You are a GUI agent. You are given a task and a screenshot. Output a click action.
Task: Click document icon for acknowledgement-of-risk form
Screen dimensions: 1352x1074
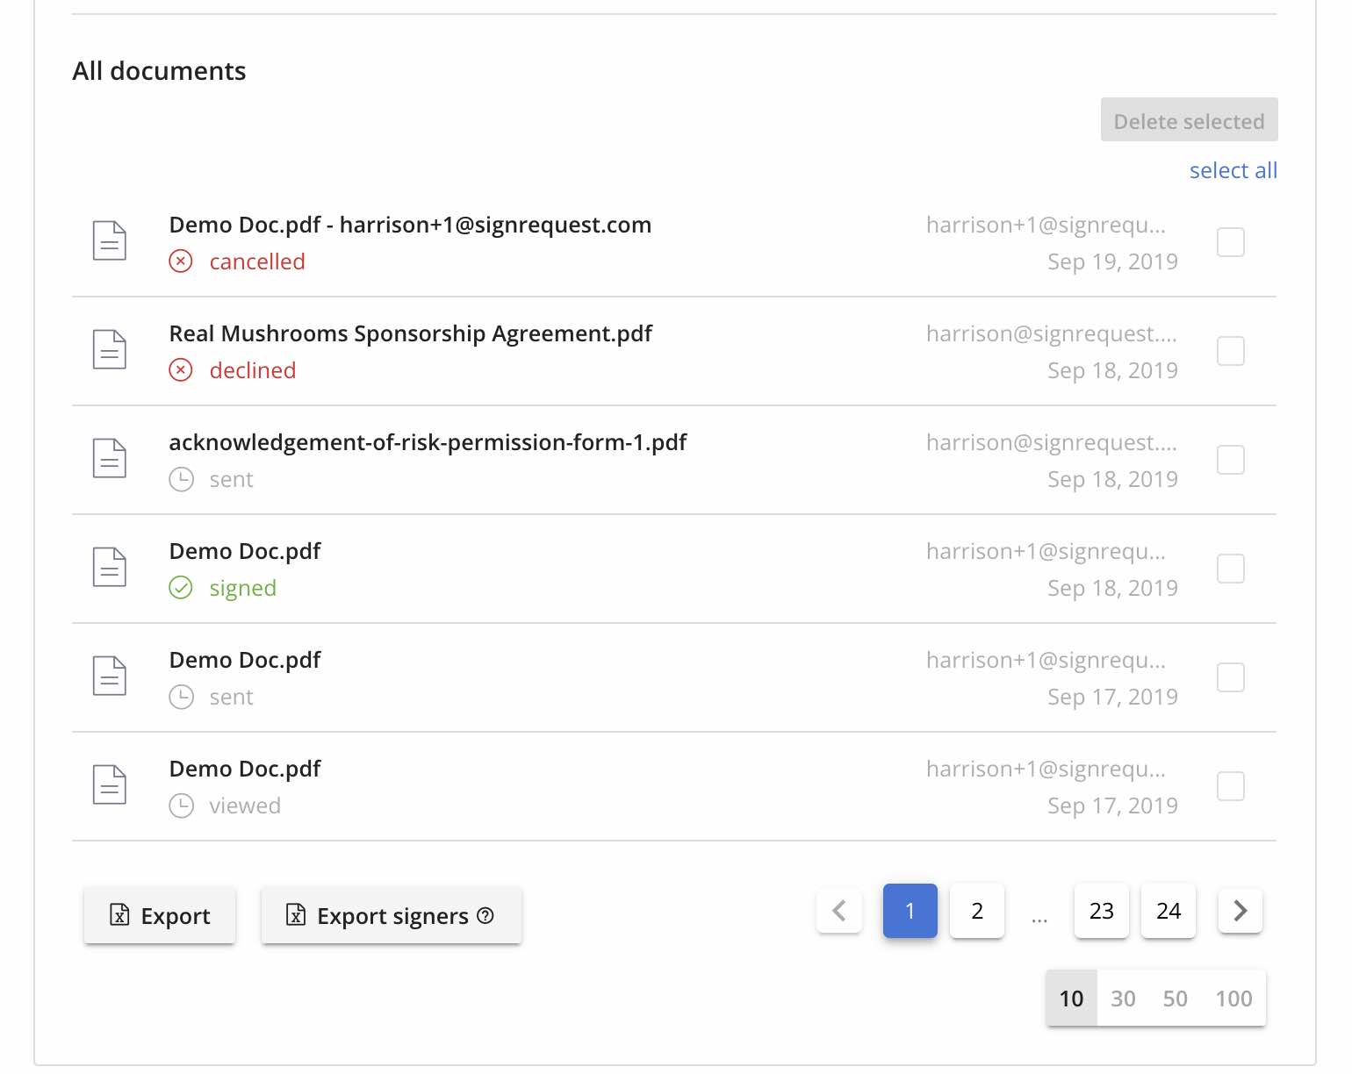110,458
